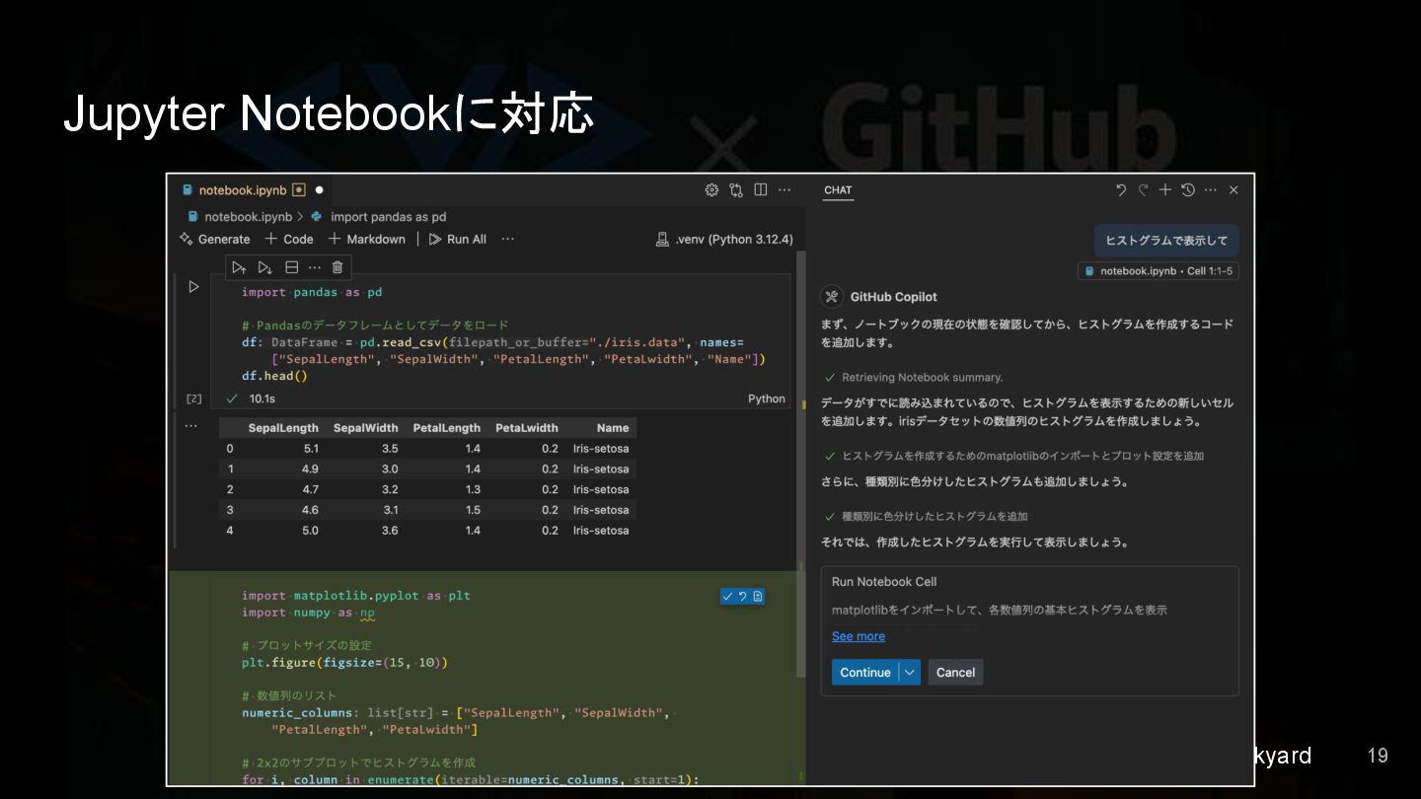
Task: Click Generate with Copilot sparkle button
Action: coord(215,239)
